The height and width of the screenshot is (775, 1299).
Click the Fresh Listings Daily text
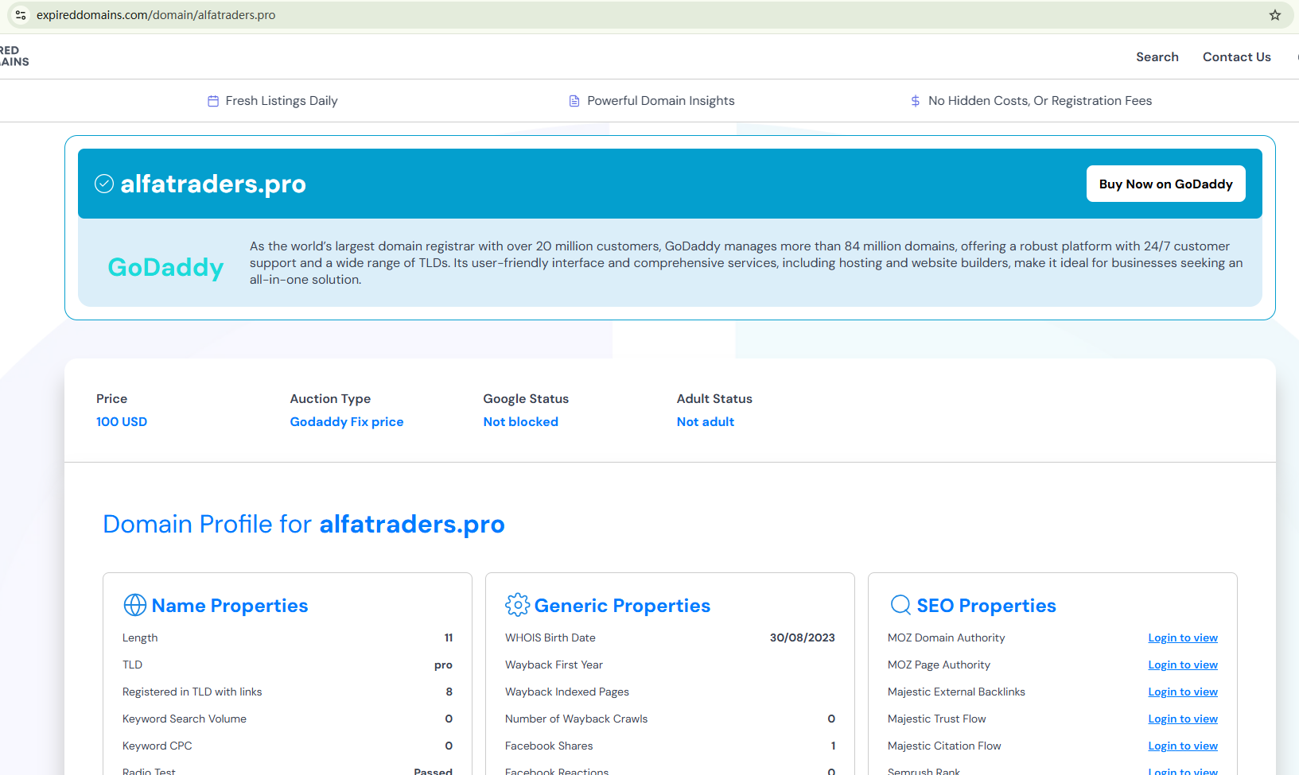282,101
